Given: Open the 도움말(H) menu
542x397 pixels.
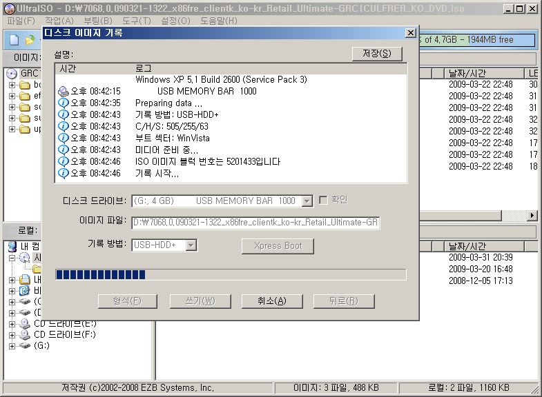Looking at the screenshot, I should pyautogui.click(x=219, y=21).
